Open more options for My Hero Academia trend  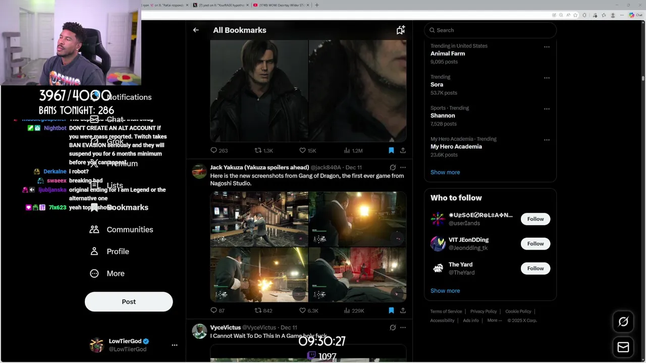(x=547, y=140)
